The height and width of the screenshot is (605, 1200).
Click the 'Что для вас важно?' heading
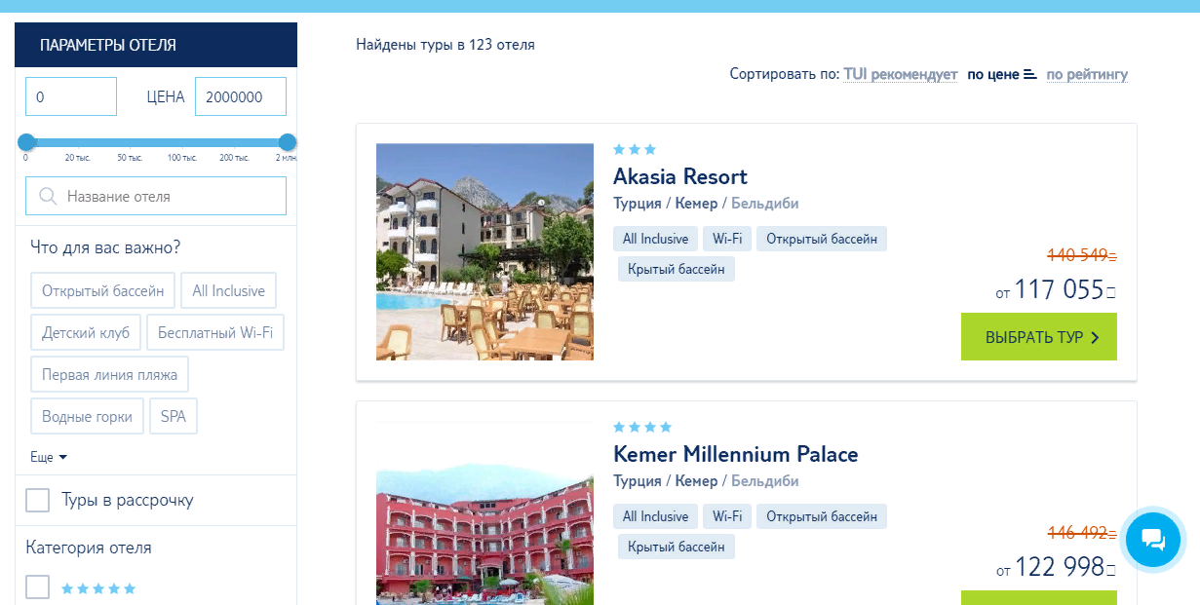[x=105, y=247]
